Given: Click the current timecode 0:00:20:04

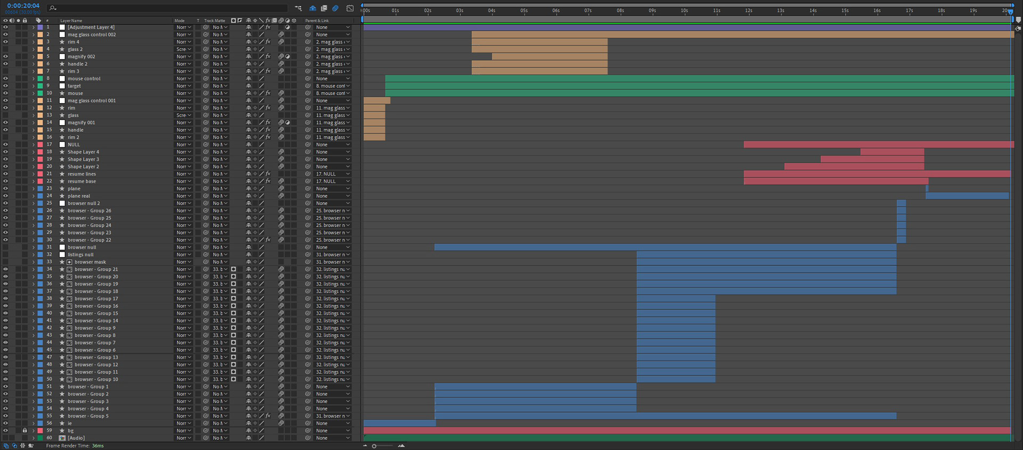Looking at the screenshot, I should coord(23,6).
